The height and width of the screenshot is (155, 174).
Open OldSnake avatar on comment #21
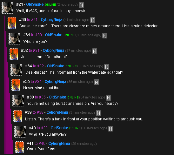tap(8, 8)
